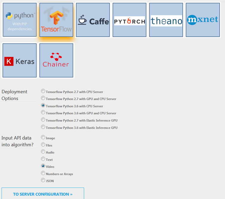Set input API data to Audio
The image size is (225, 199).
[x=43, y=151]
